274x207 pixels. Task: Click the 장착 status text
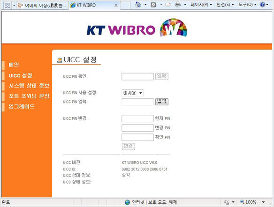pos(126,175)
